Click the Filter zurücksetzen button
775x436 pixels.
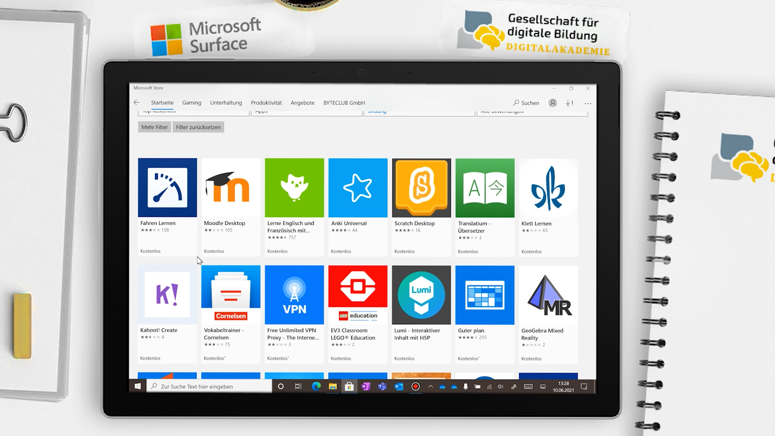coord(198,127)
